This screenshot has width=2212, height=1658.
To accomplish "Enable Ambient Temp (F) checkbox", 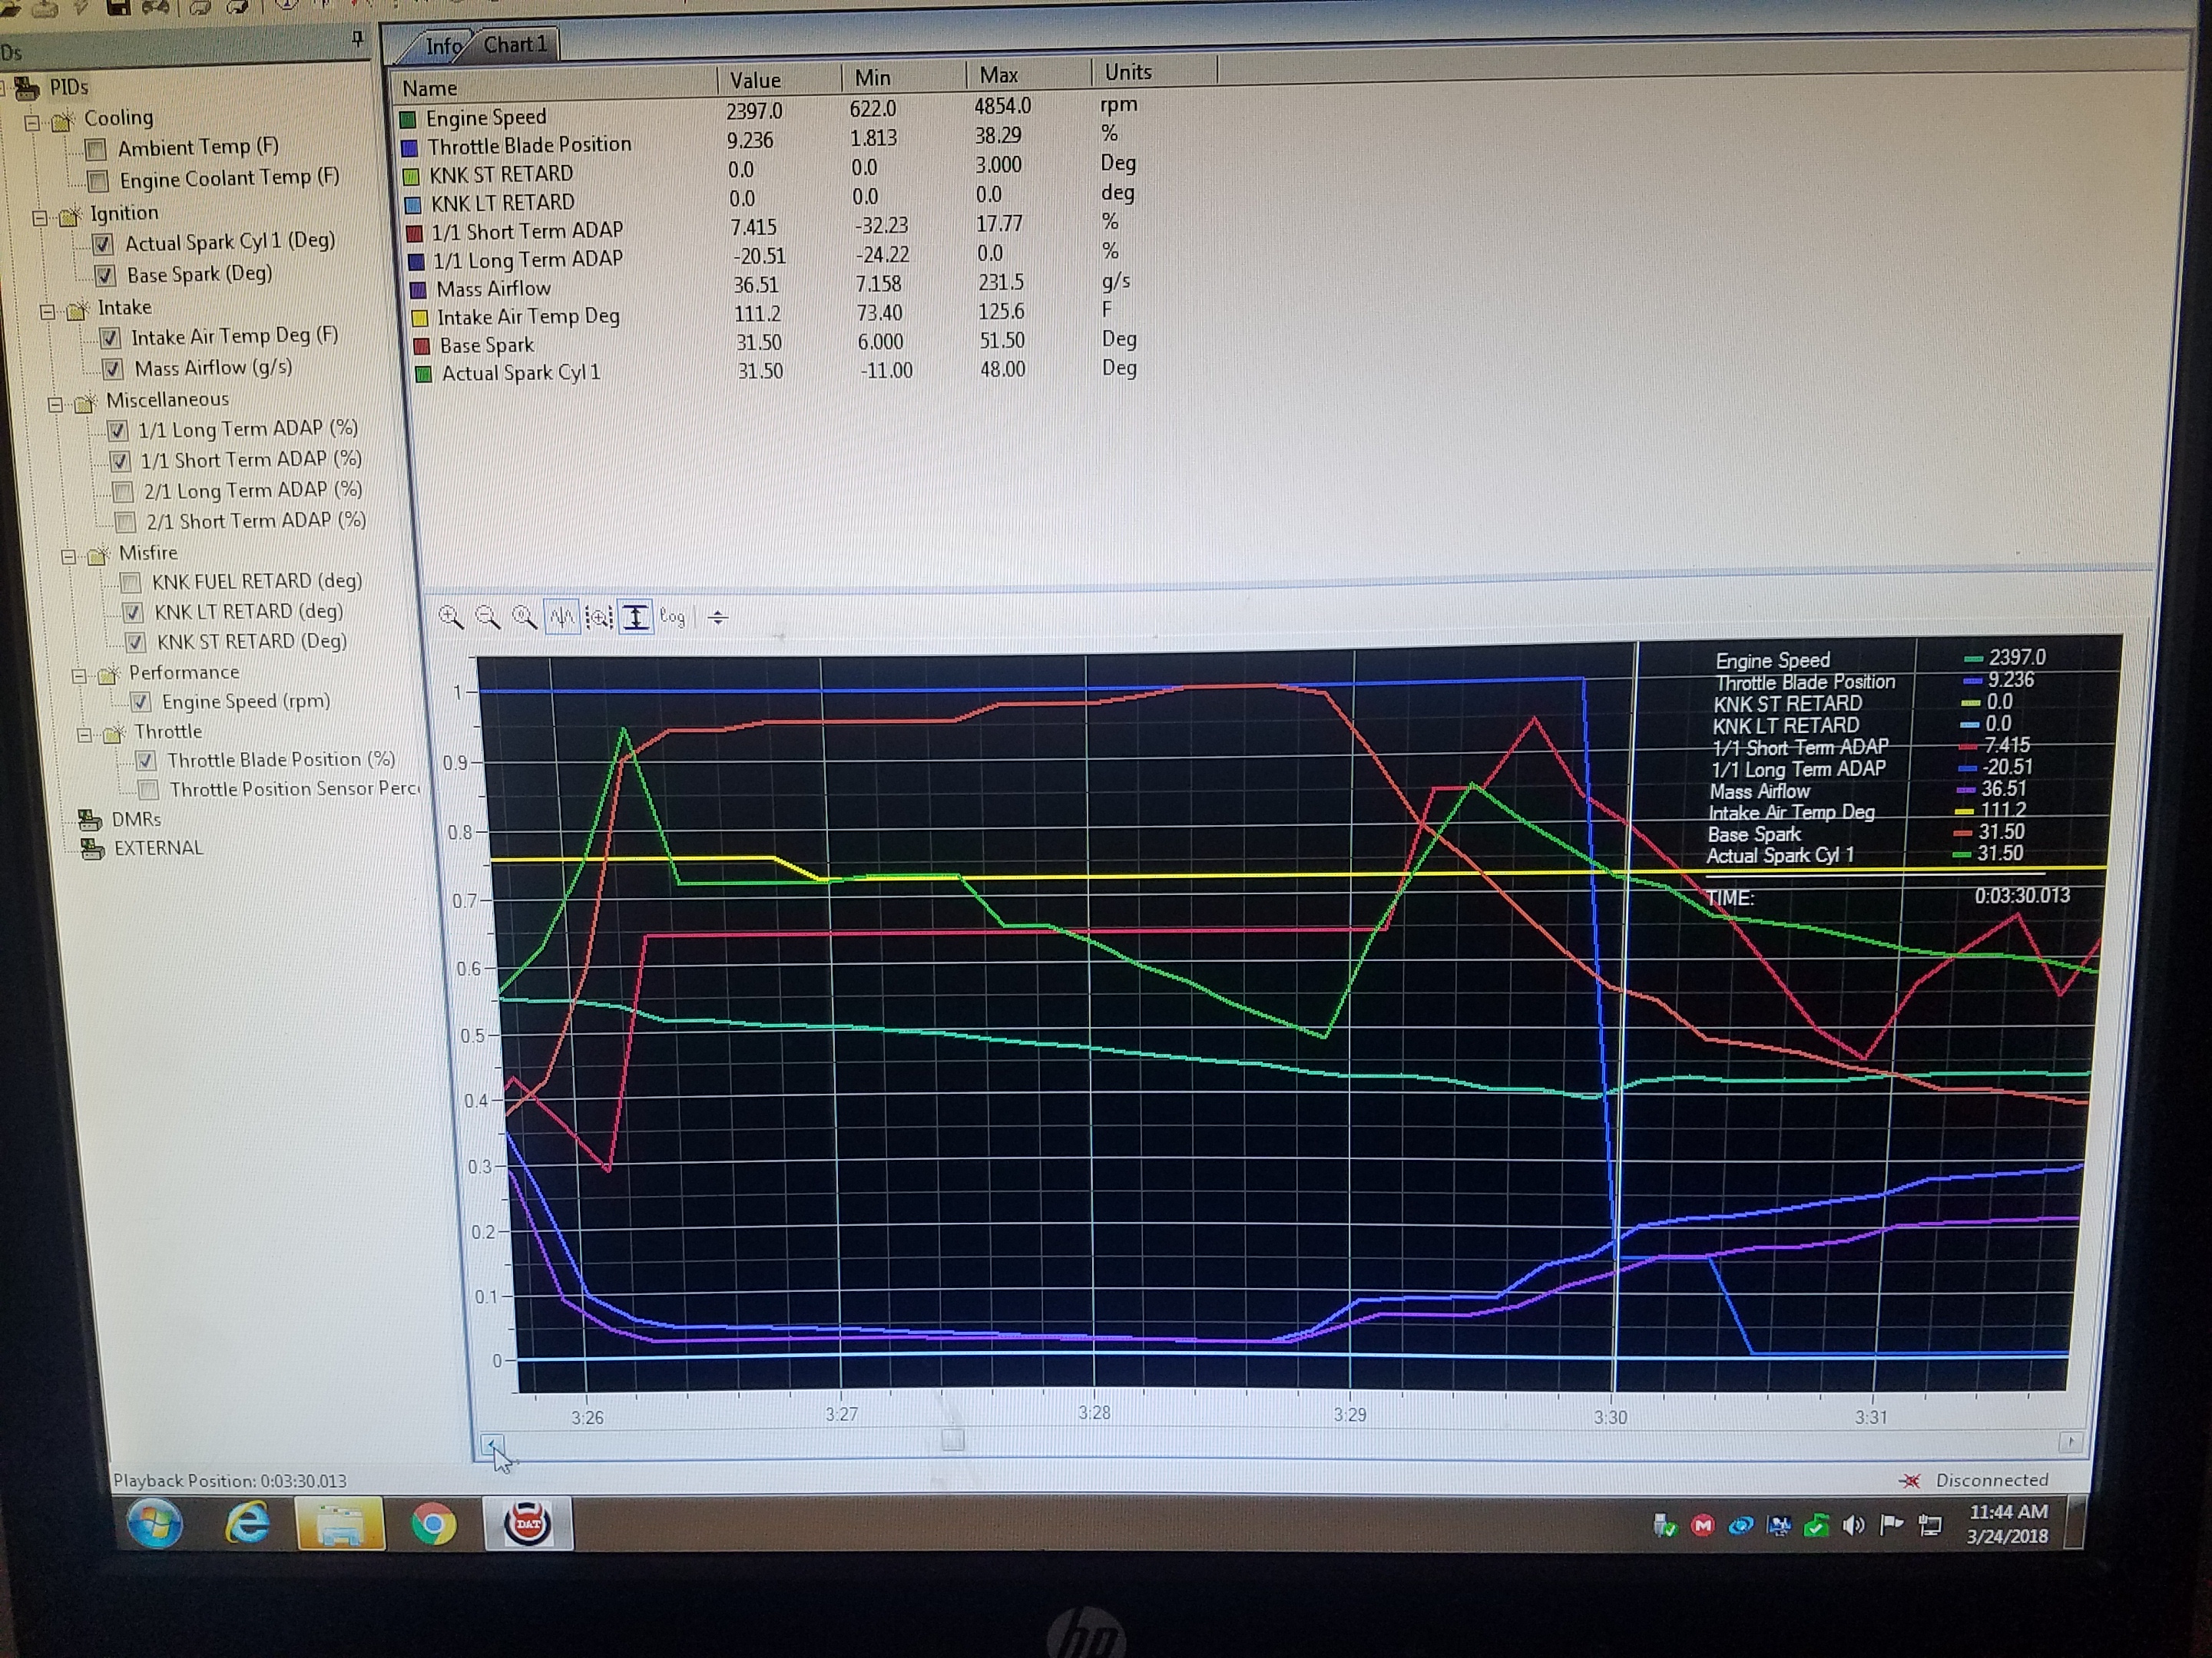I will coord(96,150).
